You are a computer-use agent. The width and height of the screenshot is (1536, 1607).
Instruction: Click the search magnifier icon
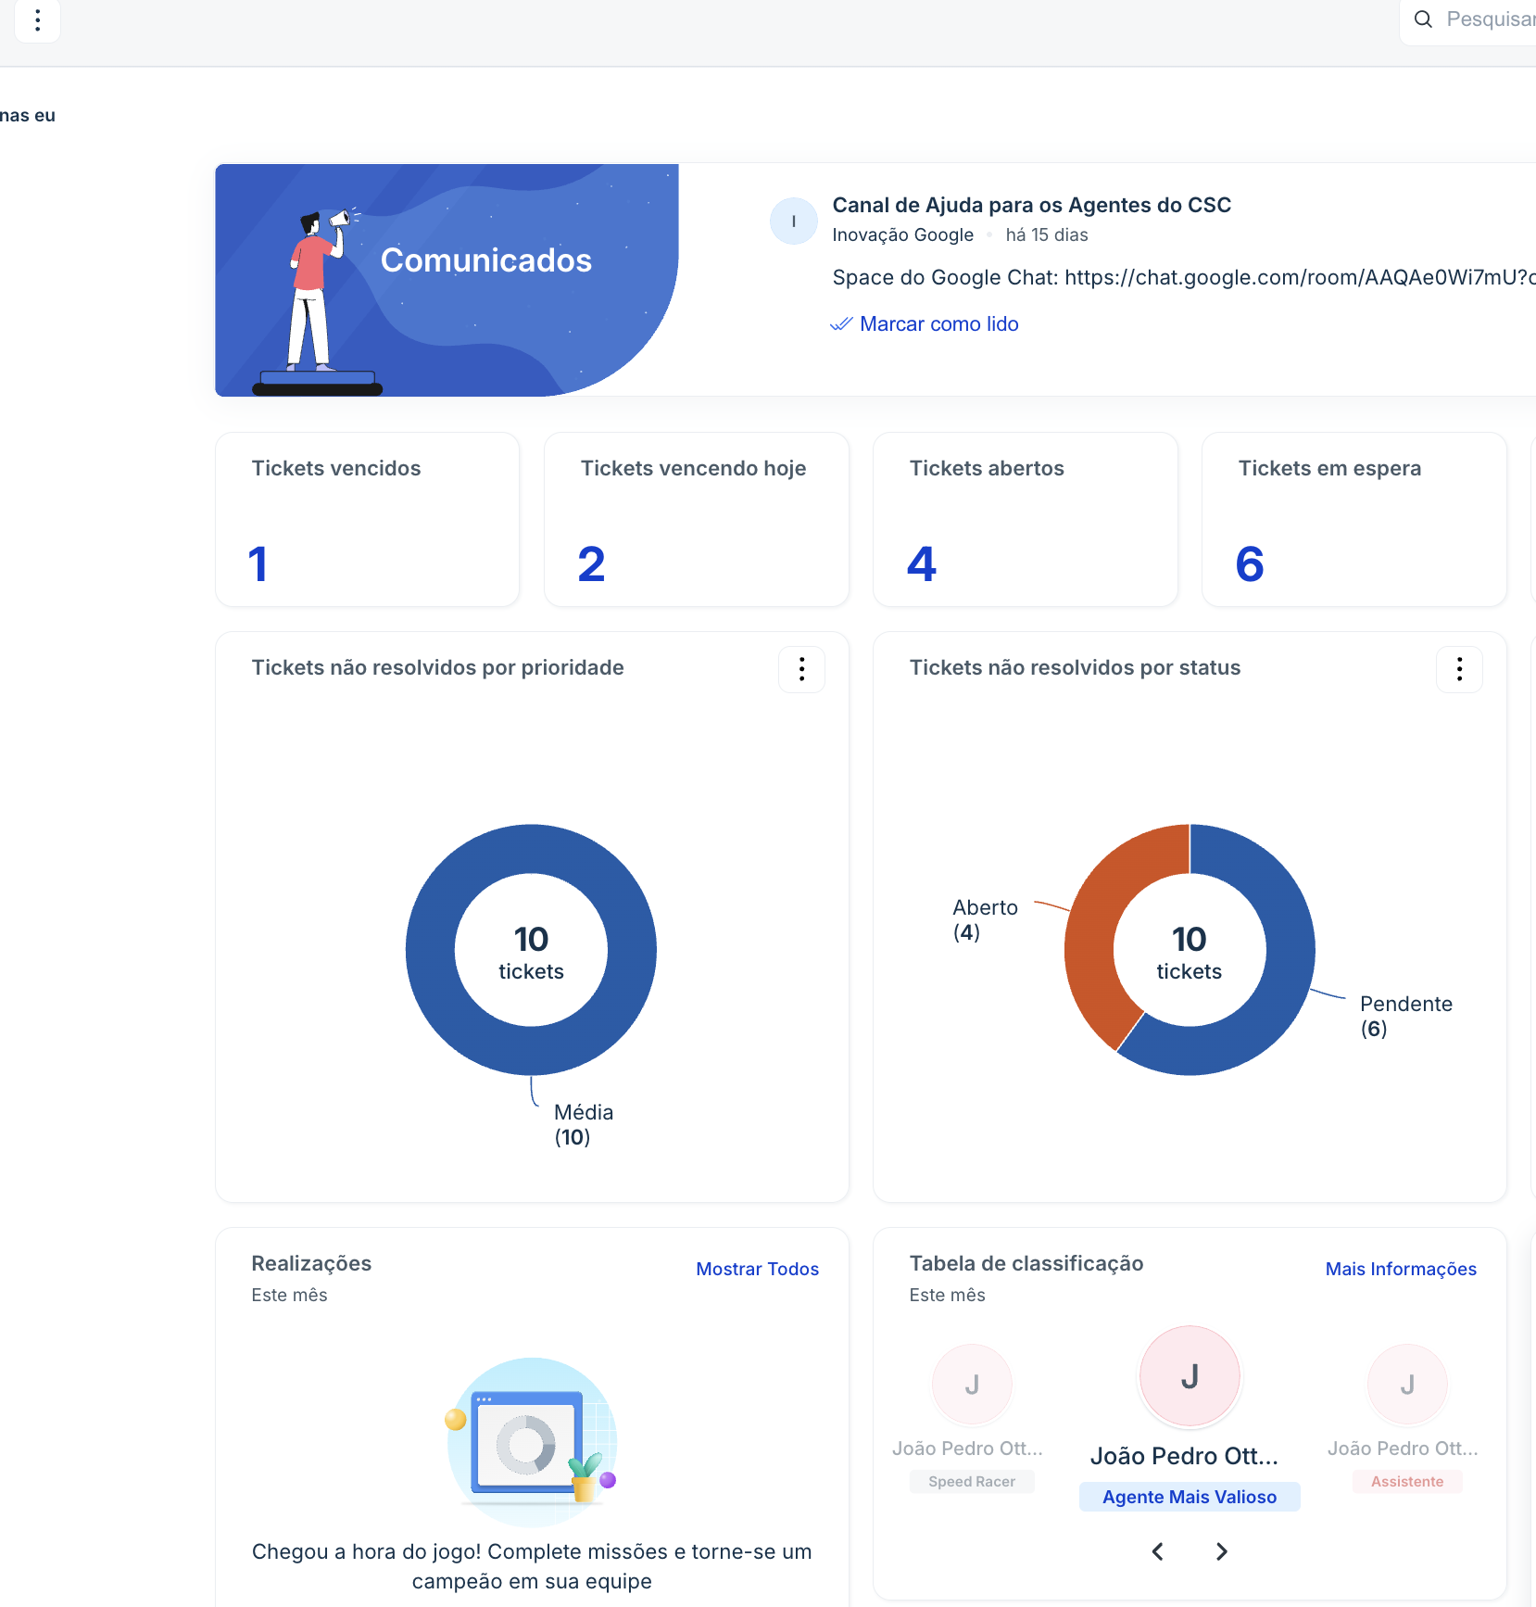[1423, 19]
